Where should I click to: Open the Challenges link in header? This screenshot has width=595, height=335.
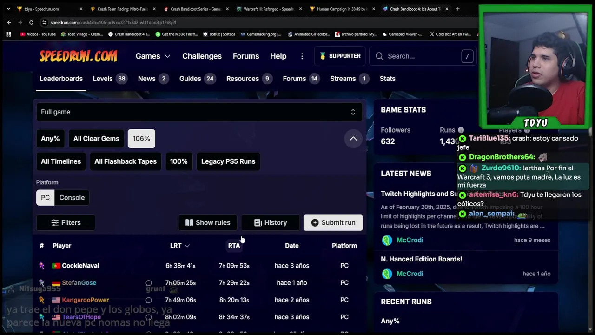pos(202,56)
